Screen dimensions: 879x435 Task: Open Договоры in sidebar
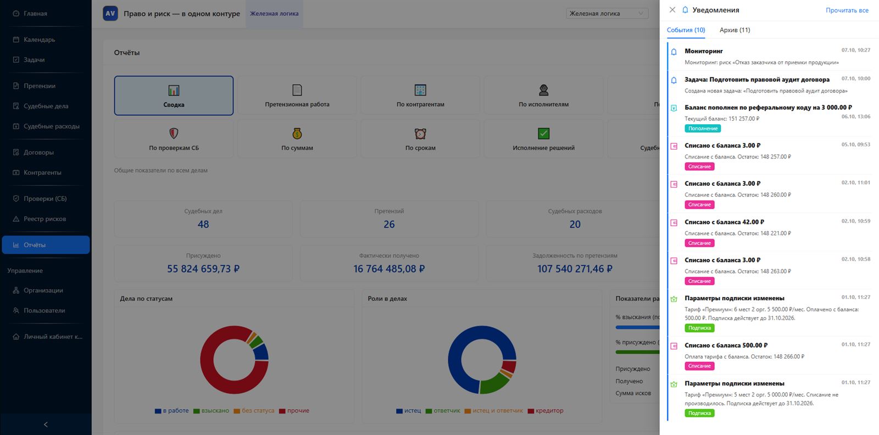[46, 152]
